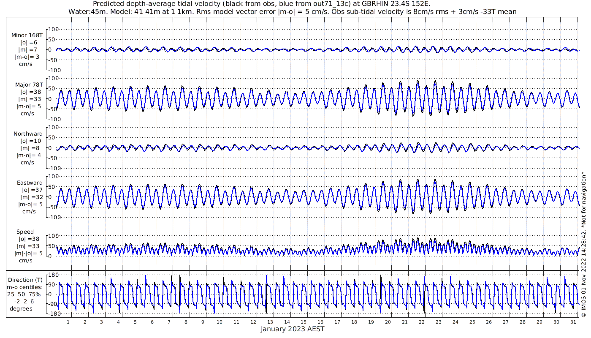Click day 10 tick label on date axis
The image size is (591, 338).
tap(220, 322)
